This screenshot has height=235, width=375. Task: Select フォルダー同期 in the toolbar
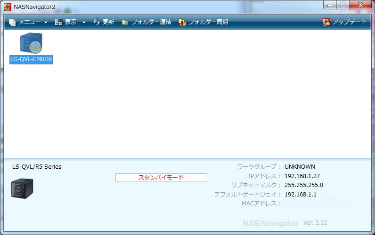[208, 22]
